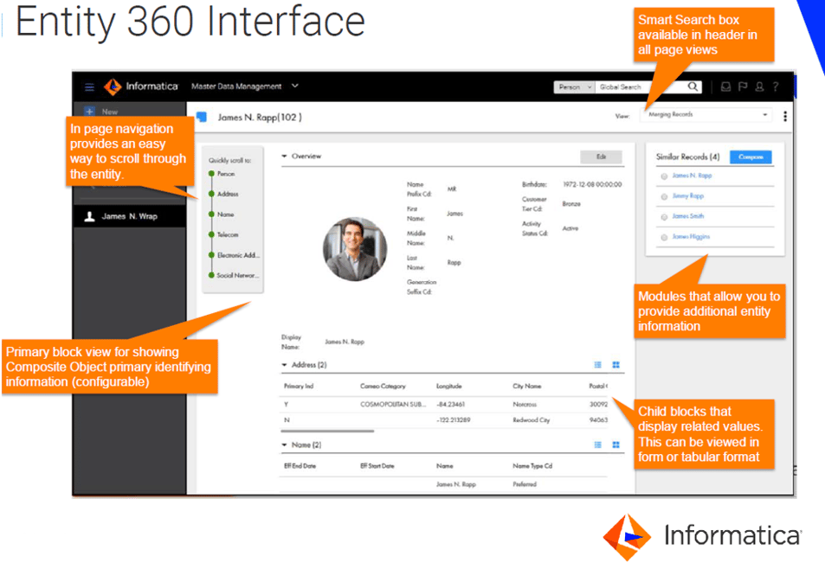Open the Person search type dropdown
The image size is (825, 563).
tap(575, 87)
